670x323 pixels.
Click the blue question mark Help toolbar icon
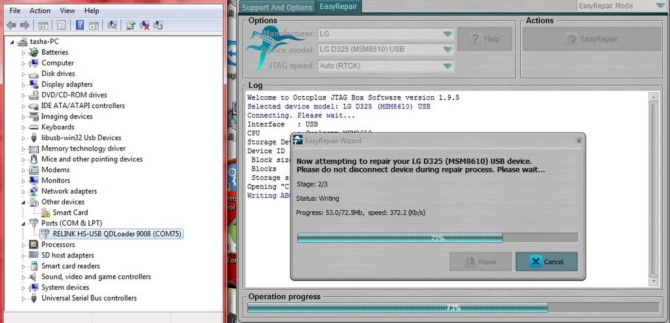click(80, 25)
